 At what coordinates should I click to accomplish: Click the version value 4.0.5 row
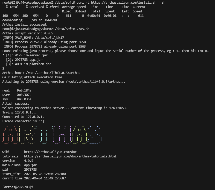18,161
